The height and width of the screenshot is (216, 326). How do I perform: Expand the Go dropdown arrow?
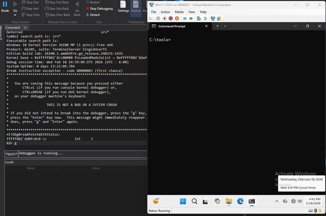pos(15,15)
